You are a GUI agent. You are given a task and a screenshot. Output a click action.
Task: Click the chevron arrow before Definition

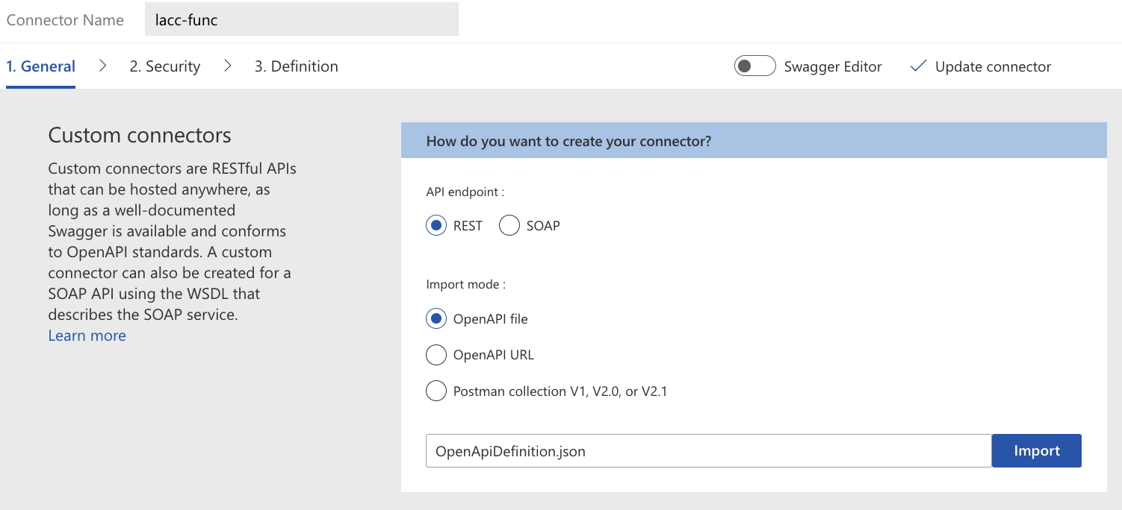[x=228, y=66]
